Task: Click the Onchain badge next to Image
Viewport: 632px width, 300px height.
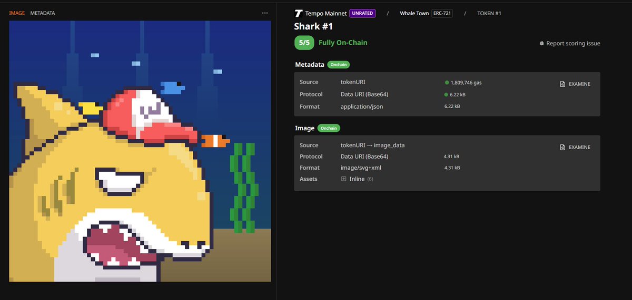Action: point(329,128)
